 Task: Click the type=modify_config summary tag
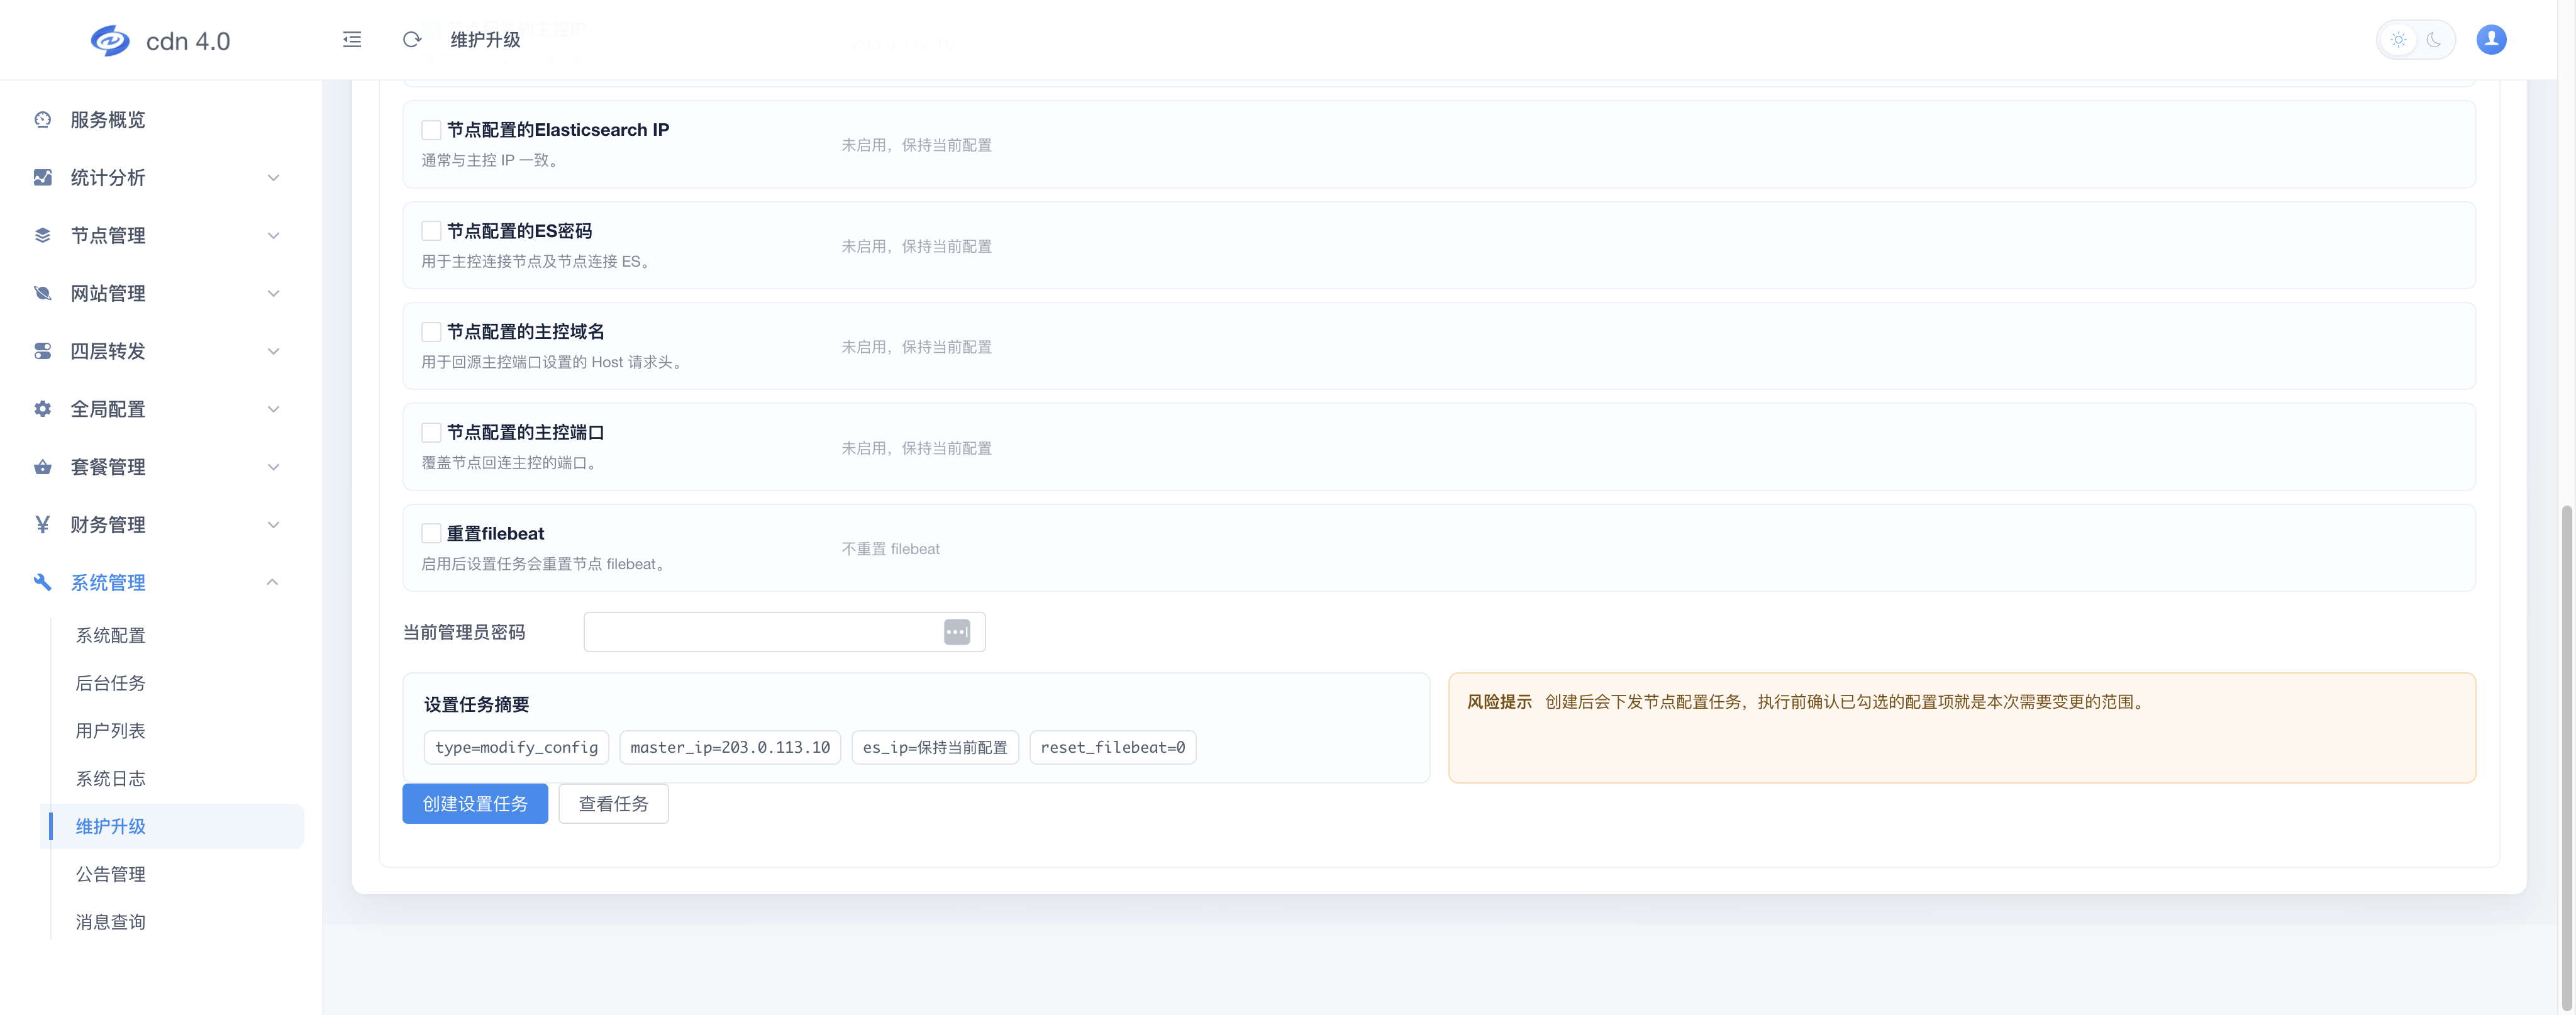516,747
